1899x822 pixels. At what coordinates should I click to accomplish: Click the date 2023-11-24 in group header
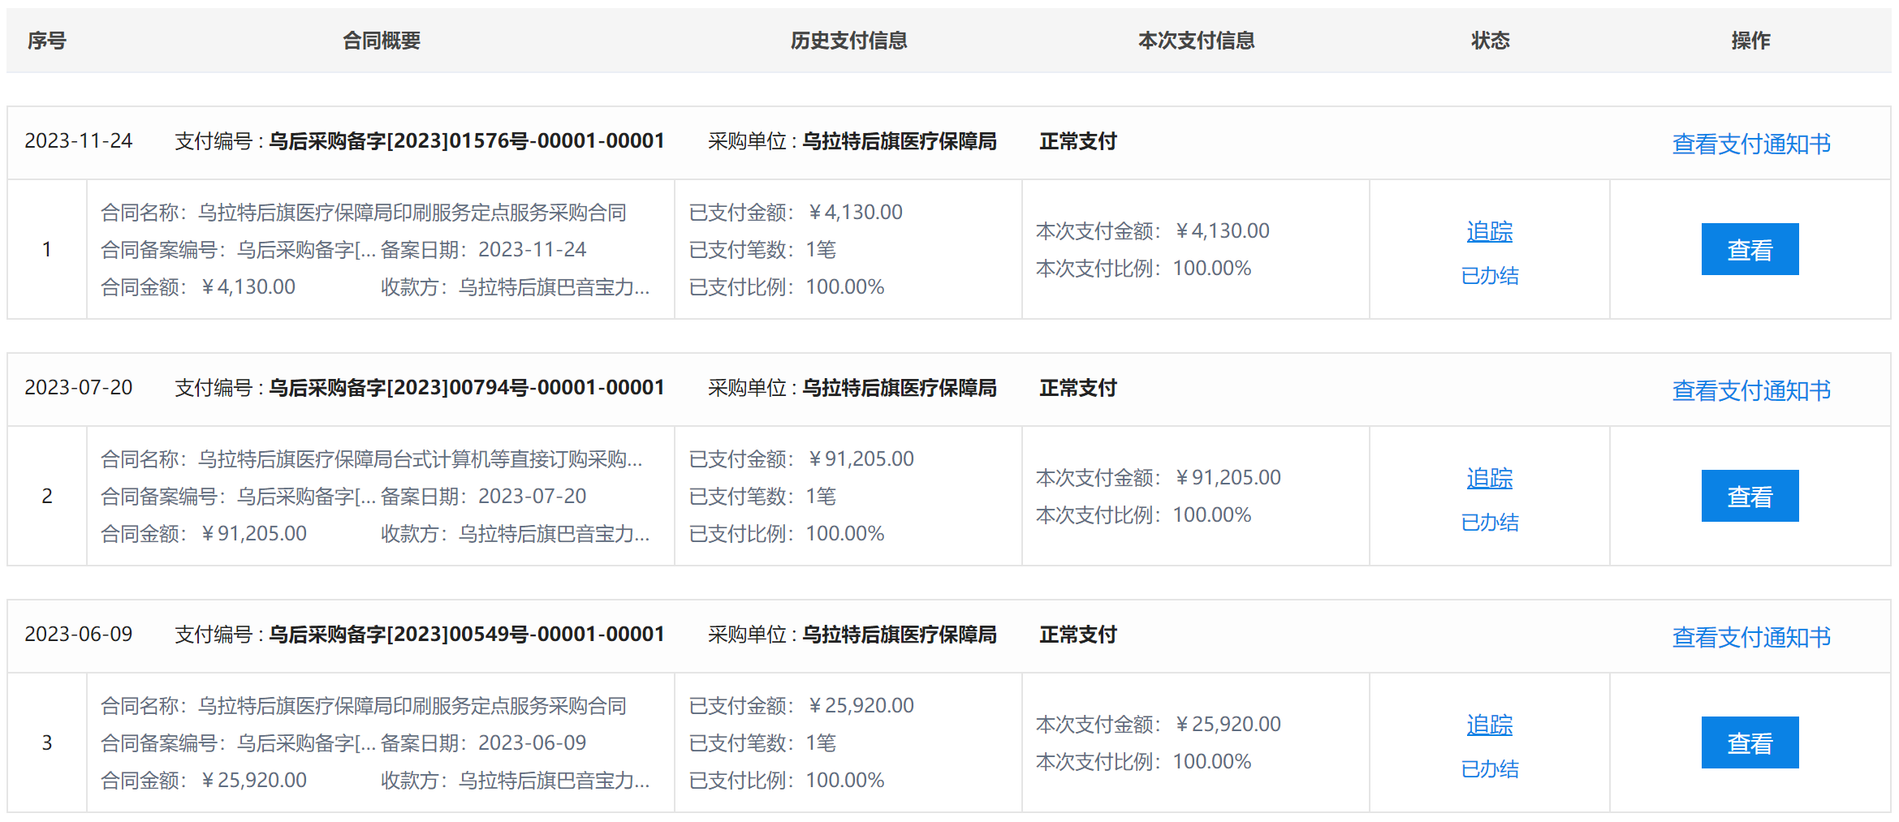[x=79, y=141]
